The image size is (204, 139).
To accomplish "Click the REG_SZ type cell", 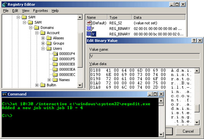I will point(115,23).
